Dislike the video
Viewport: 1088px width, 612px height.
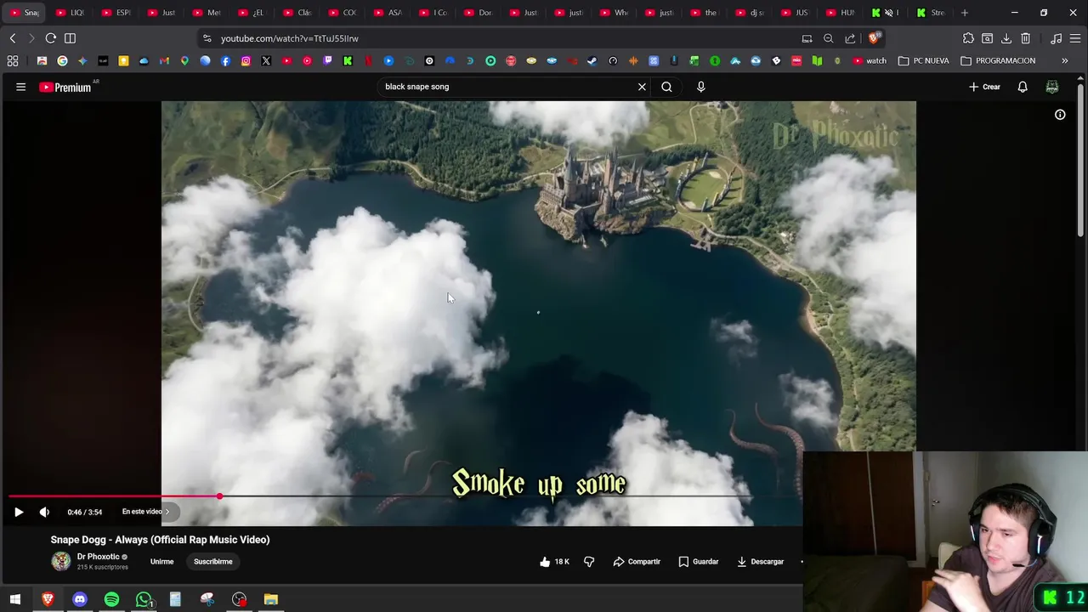589,562
